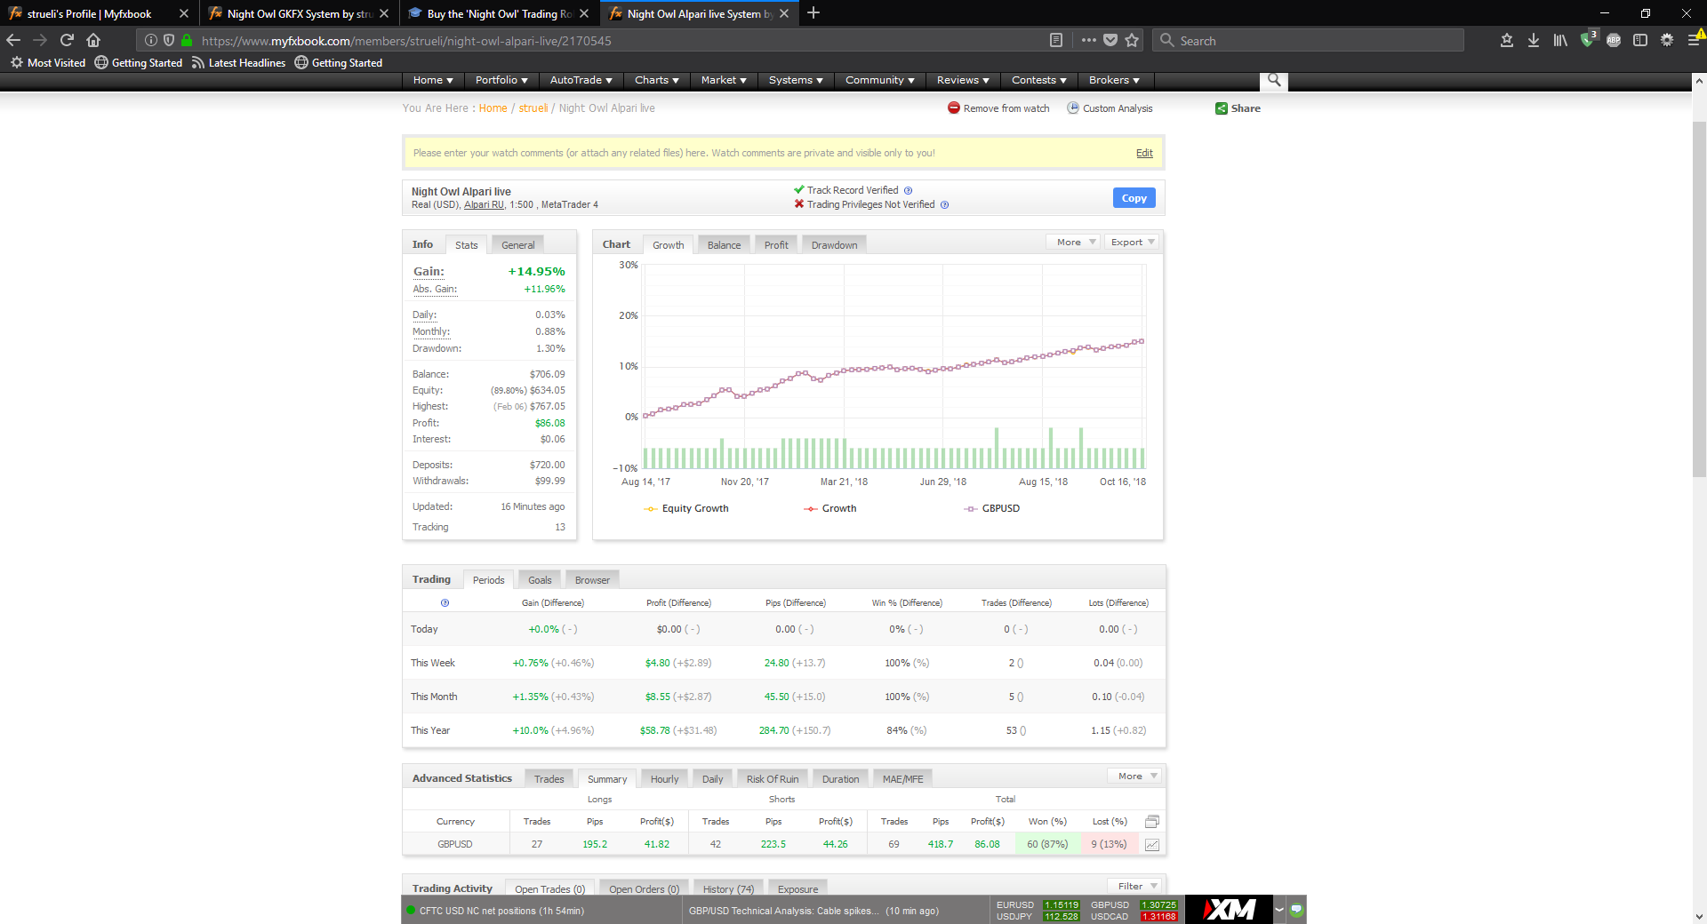The height and width of the screenshot is (924, 1707).
Task: Click Track Record Verified help icon
Action: [908, 190]
